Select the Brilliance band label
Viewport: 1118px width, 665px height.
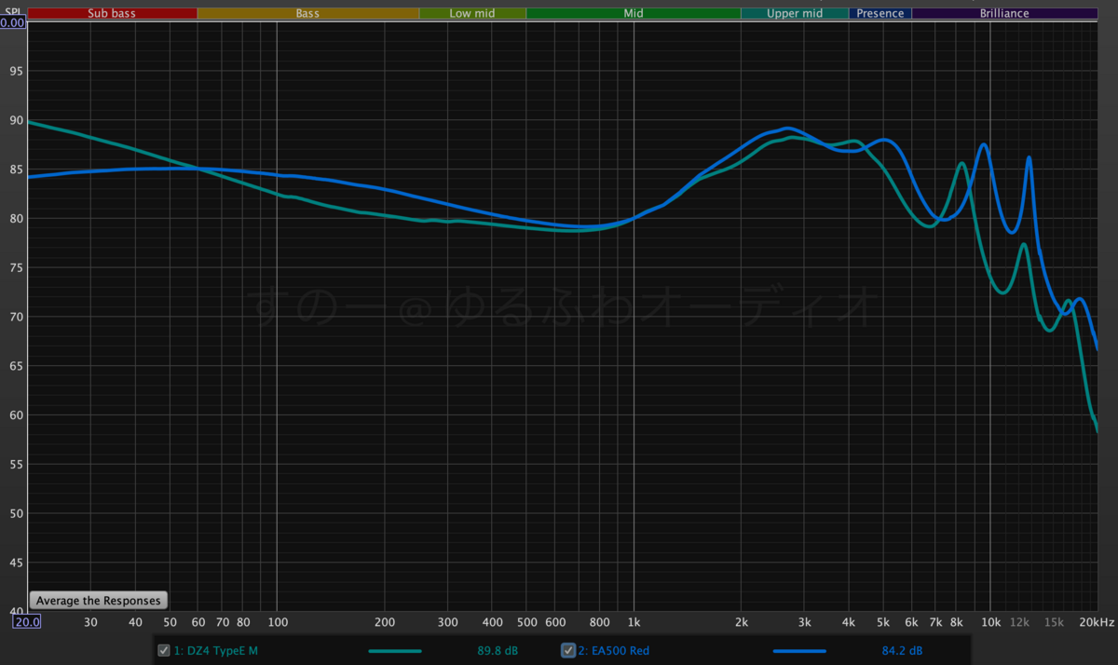1004,14
